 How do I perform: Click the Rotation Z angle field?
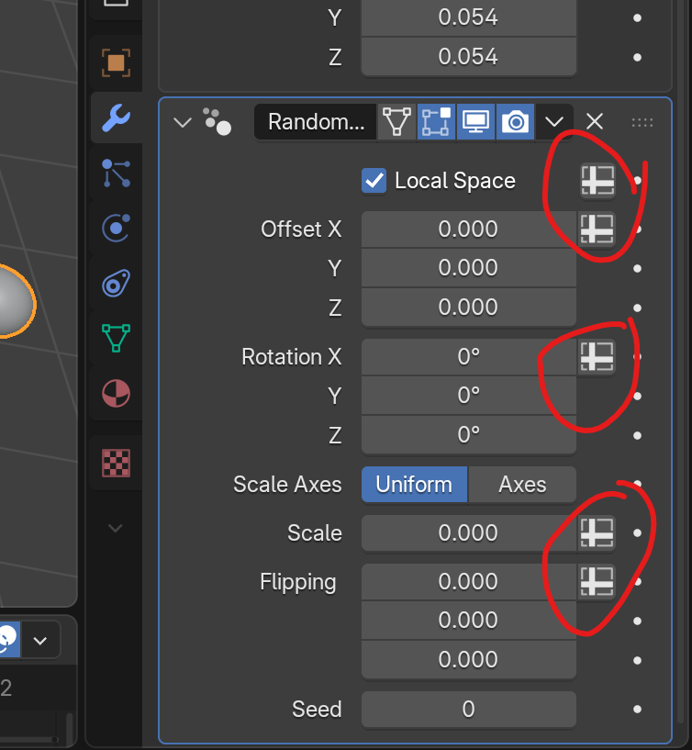[469, 435]
